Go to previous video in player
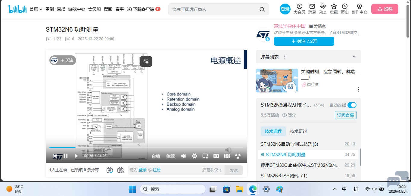This screenshot has height=196, width=411. coord(54,156)
